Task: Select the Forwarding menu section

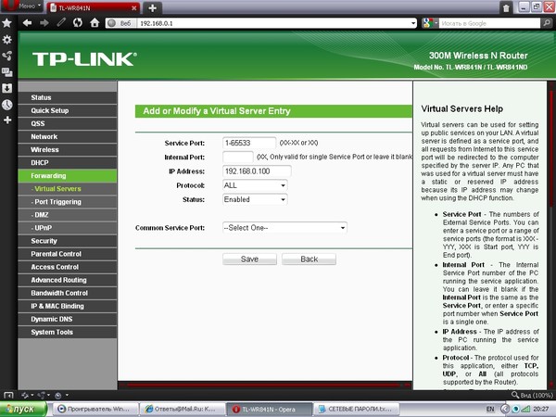Action: (x=68, y=176)
